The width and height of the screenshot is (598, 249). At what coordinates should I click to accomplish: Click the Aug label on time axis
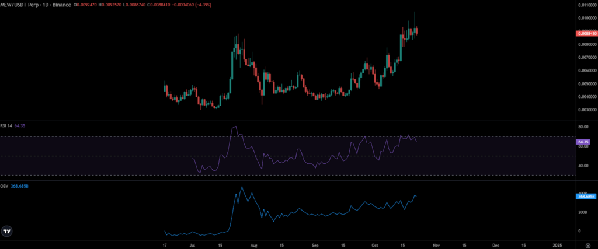(x=255, y=245)
